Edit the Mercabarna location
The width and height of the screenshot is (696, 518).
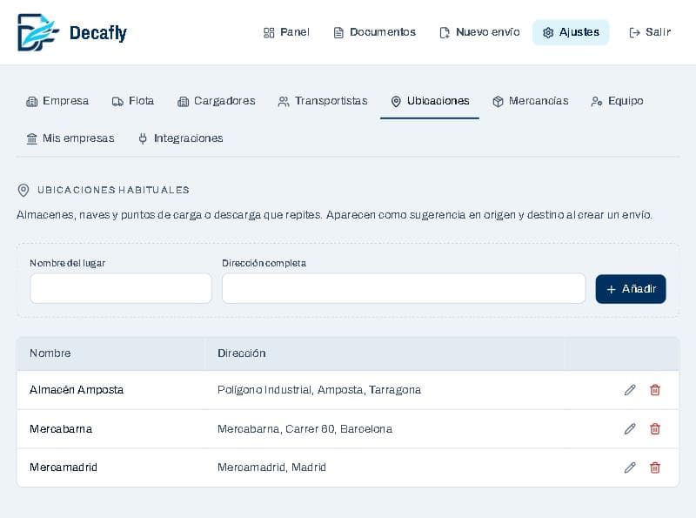click(630, 429)
